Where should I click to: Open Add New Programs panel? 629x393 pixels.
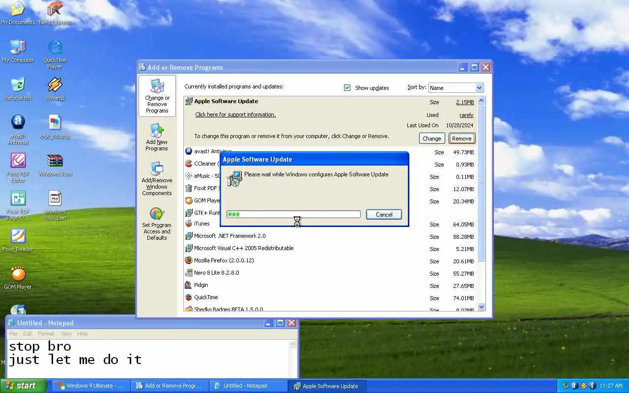click(x=157, y=137)
